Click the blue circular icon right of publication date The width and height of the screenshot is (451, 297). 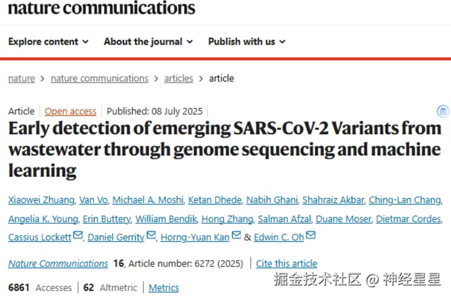click(443, 111)
